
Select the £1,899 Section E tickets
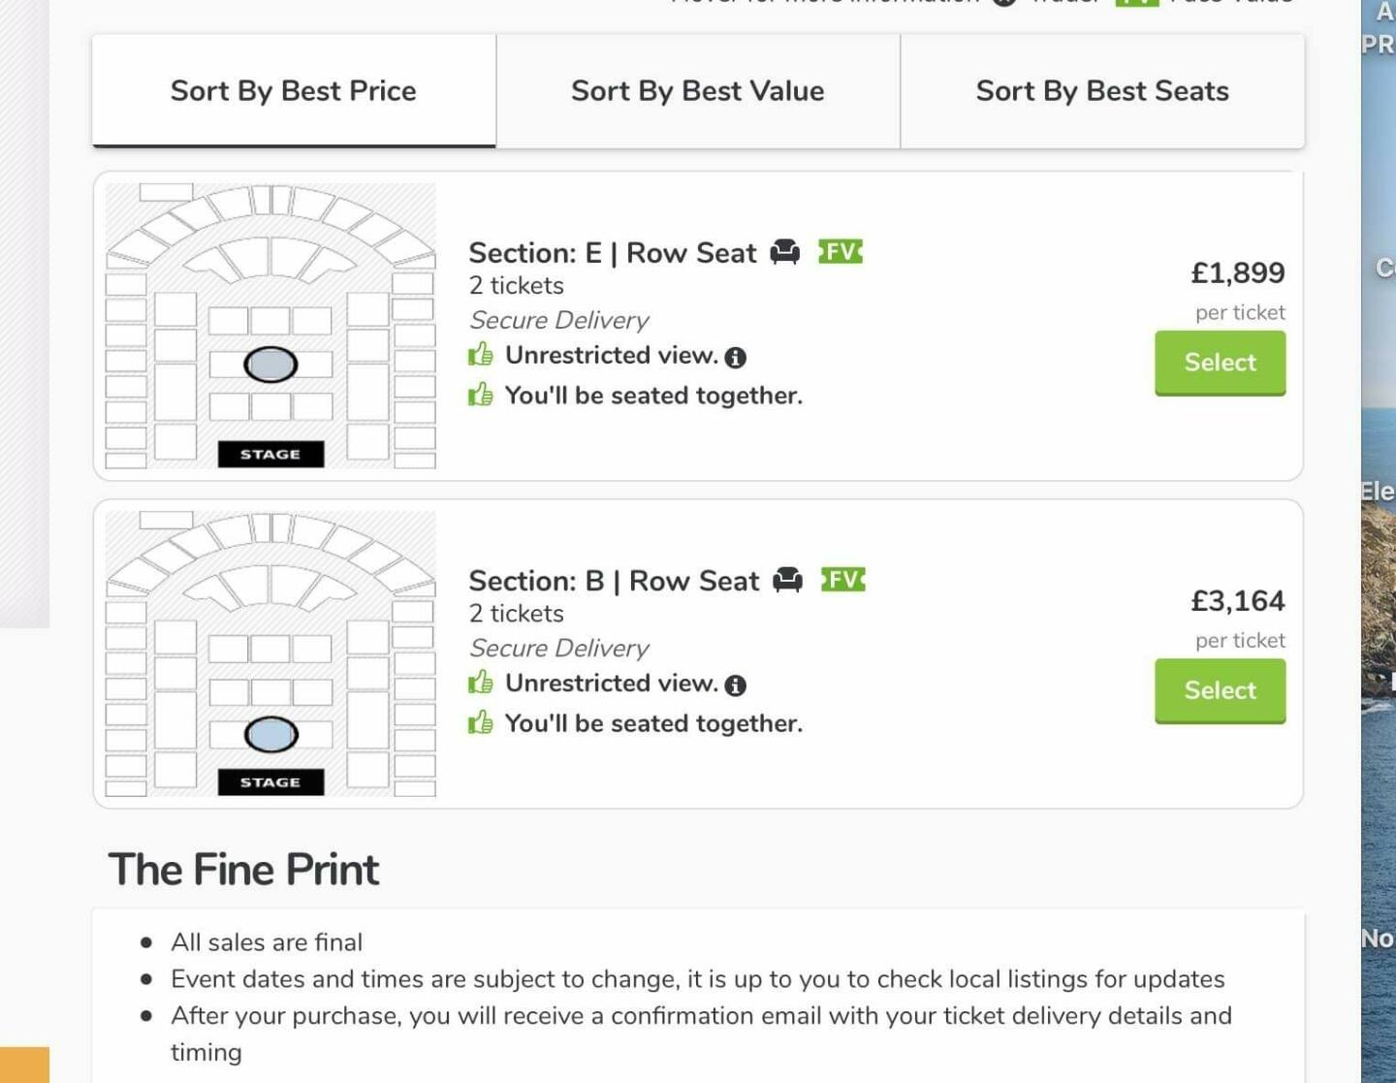point(1220,363)
